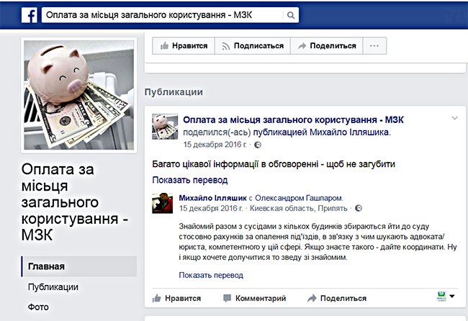The image size is (468, 321).
Task: Click the search magnifier icon
Action: 290,15
